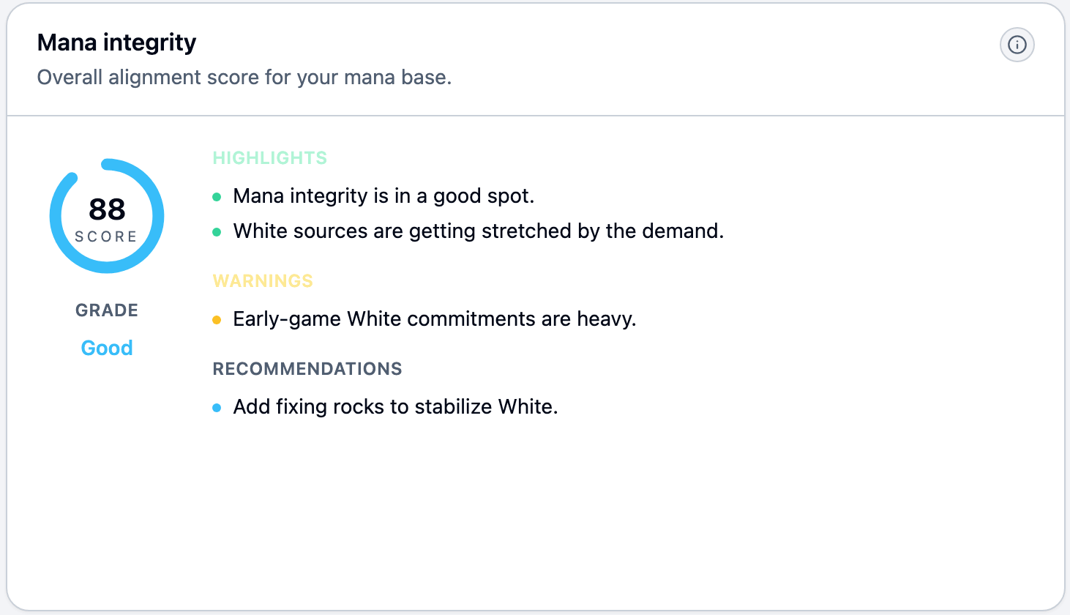The width and height of the screenshot is (1070, 615).
Task: Toggle the RECOMMENDATIONS section visibility
Action: pyautogui.click(x=307, y=369)
